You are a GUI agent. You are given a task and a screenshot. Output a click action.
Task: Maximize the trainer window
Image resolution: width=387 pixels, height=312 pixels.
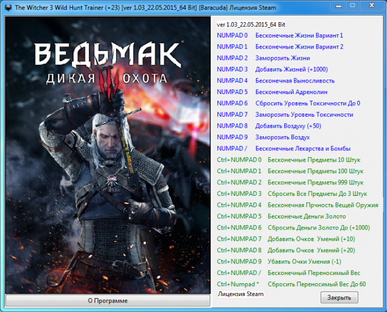pyautogui.click(x=353, y=5)
